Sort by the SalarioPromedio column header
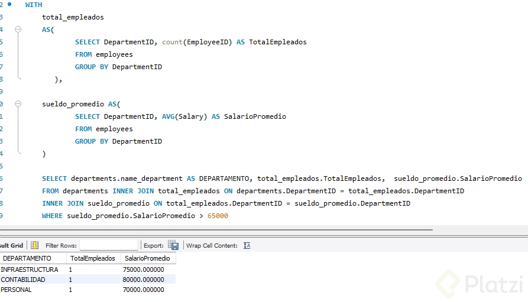The width and height of the screenshot is (528, 302). point(148,258)
